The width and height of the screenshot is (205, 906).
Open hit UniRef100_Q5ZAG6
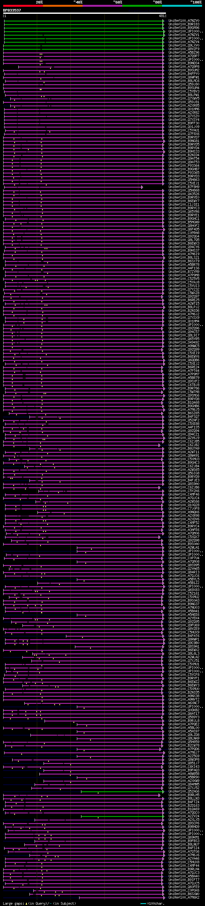click(184, 791)
